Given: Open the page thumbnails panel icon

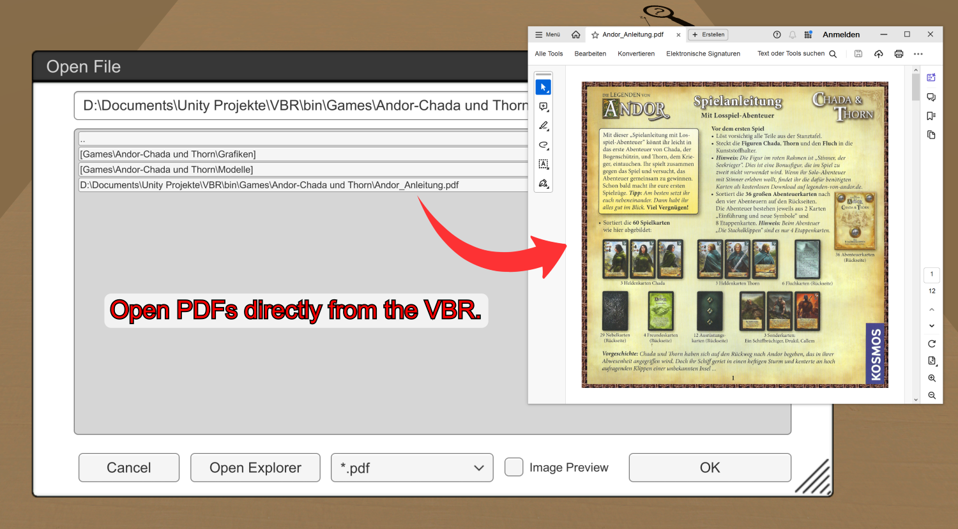Looking at the screenshot, I should 931,135.
